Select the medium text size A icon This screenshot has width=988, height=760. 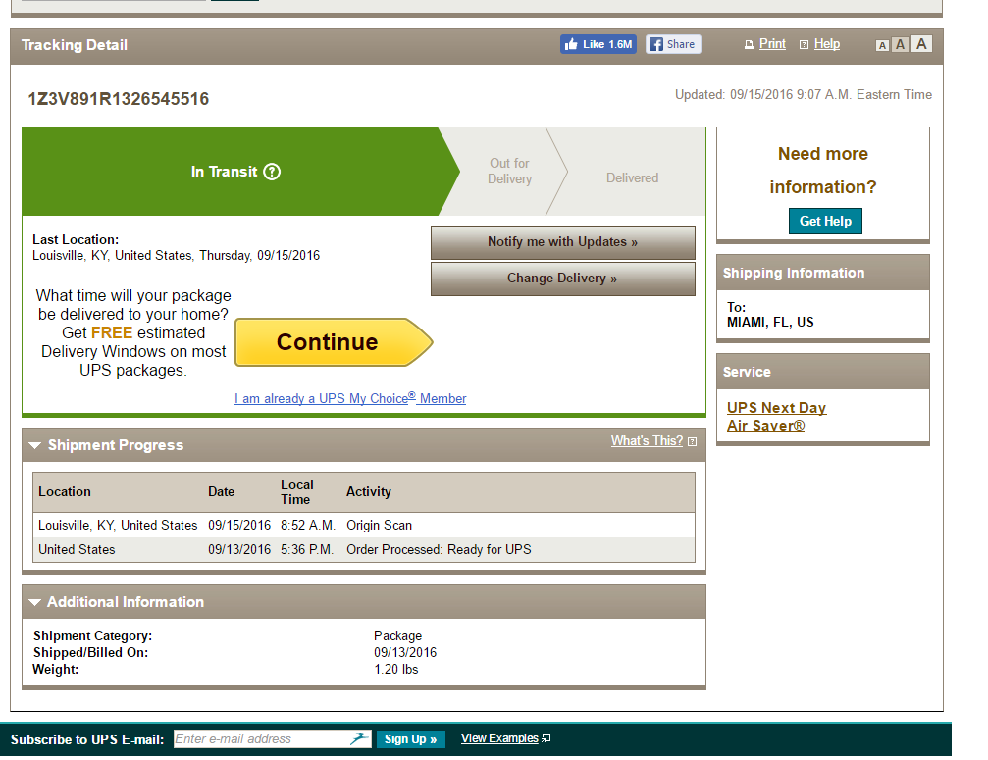click(900, 45)
